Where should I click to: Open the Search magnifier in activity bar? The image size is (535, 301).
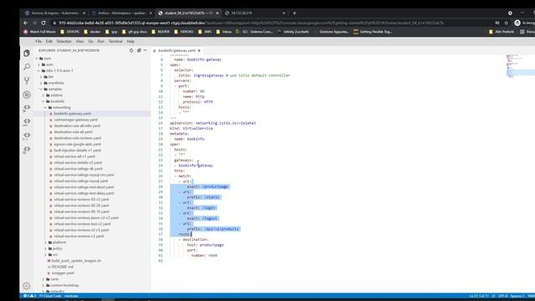click(27, 67)
